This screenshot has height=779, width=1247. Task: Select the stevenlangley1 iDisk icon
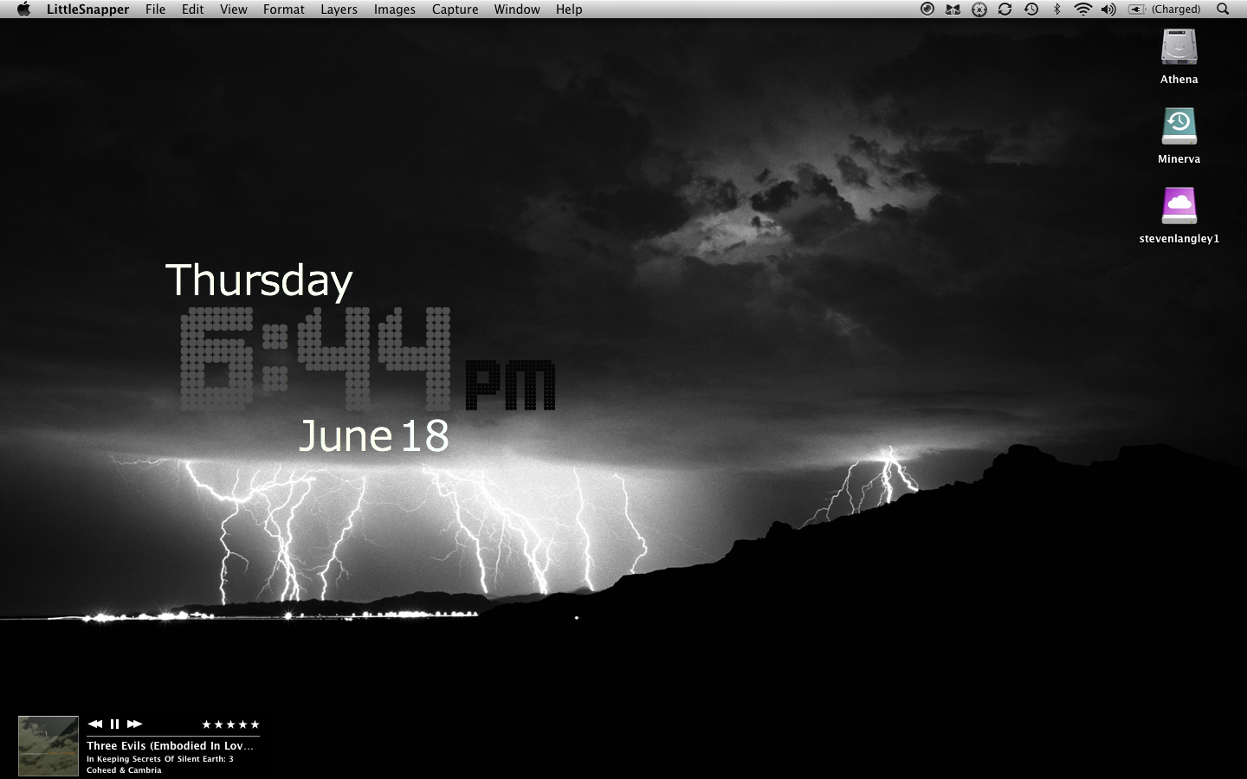pyautogui.click(x=1179, y=206)
